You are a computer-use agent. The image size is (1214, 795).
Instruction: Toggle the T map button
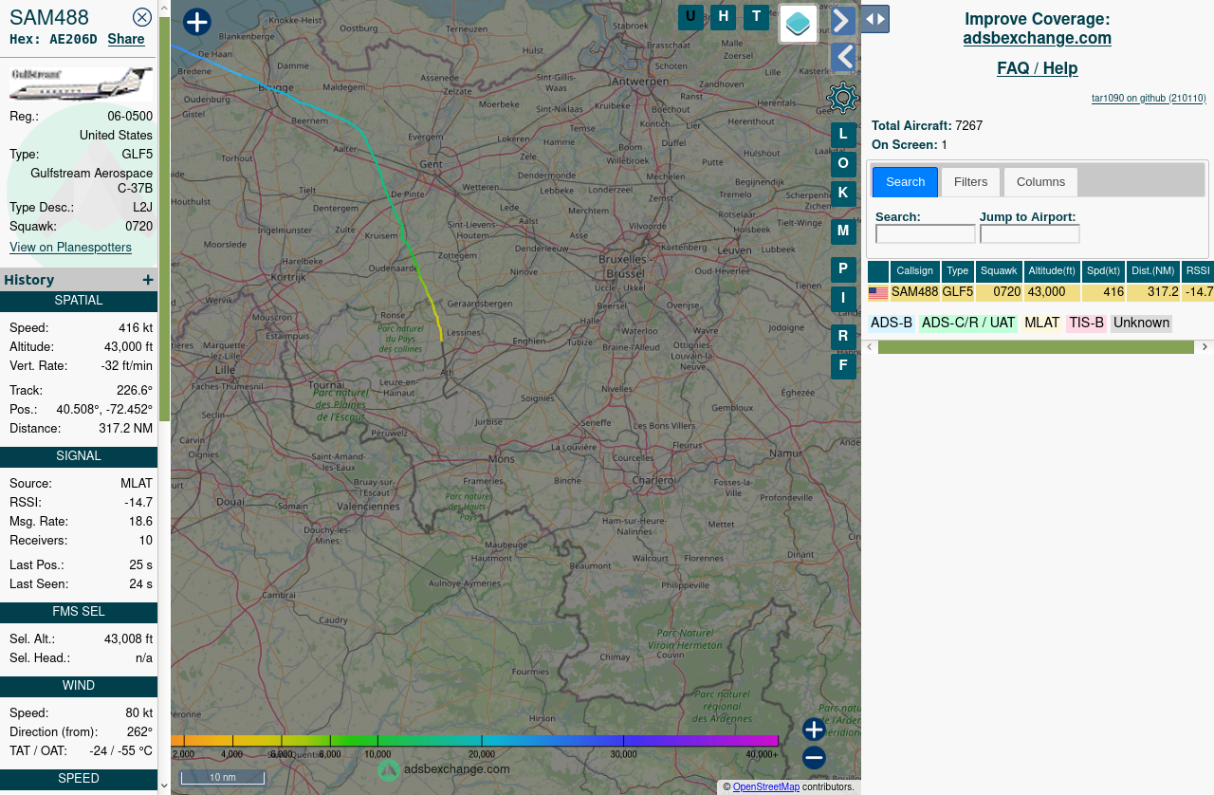[756, 16]
